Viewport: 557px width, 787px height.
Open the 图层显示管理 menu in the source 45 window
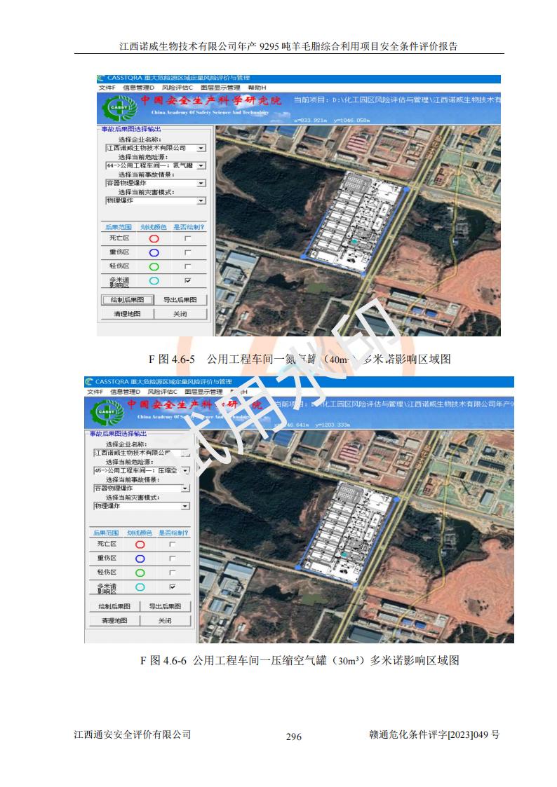pos(201,392)
